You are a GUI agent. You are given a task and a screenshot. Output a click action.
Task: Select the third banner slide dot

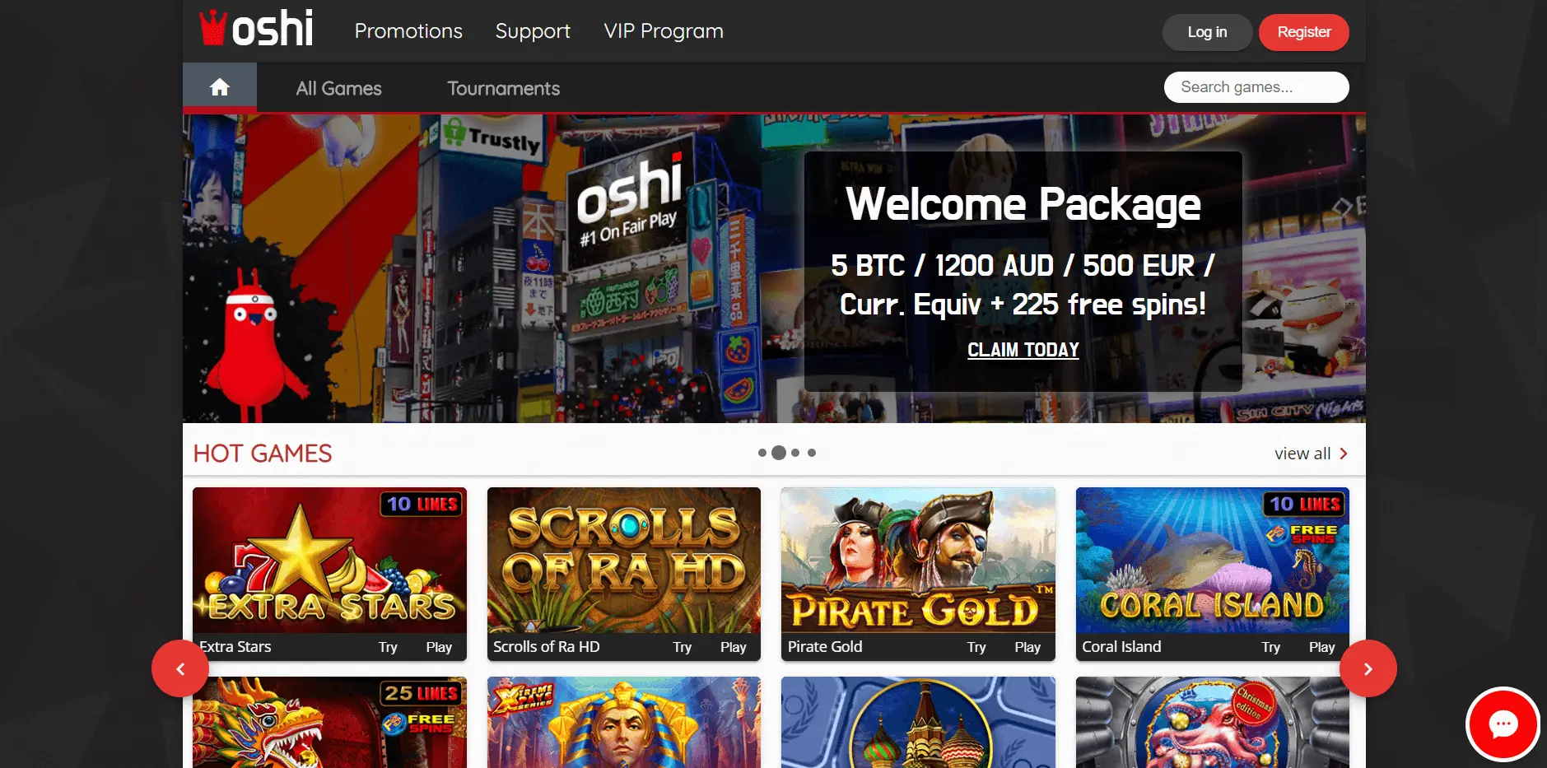pyautogui.click(x=795, y=453)
